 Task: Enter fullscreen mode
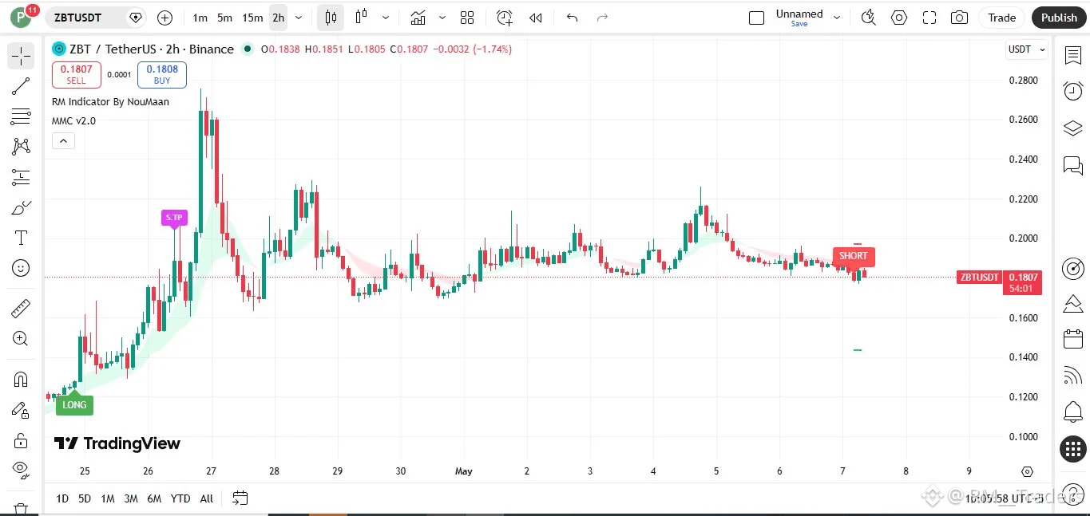[929, 18]
